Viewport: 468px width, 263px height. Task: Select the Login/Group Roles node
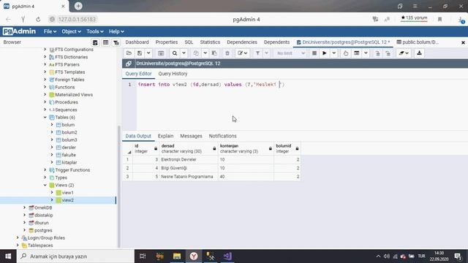click(46, 238)
